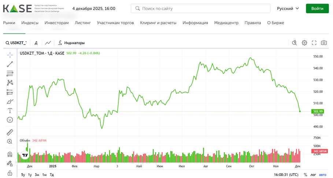Take a chart snapshot with camera icon
The width and height of the screenshot is (333, 178).
pyautogui.click(x=324, y=43)
